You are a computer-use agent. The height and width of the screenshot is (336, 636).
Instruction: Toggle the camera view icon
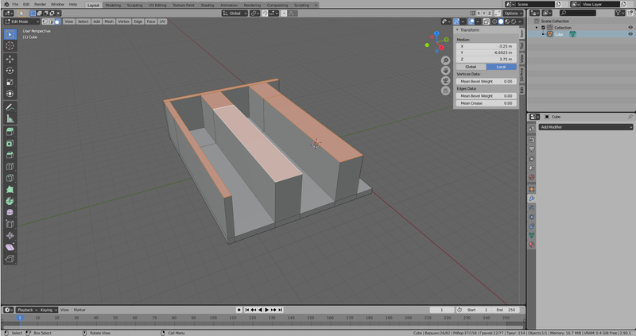447,81
